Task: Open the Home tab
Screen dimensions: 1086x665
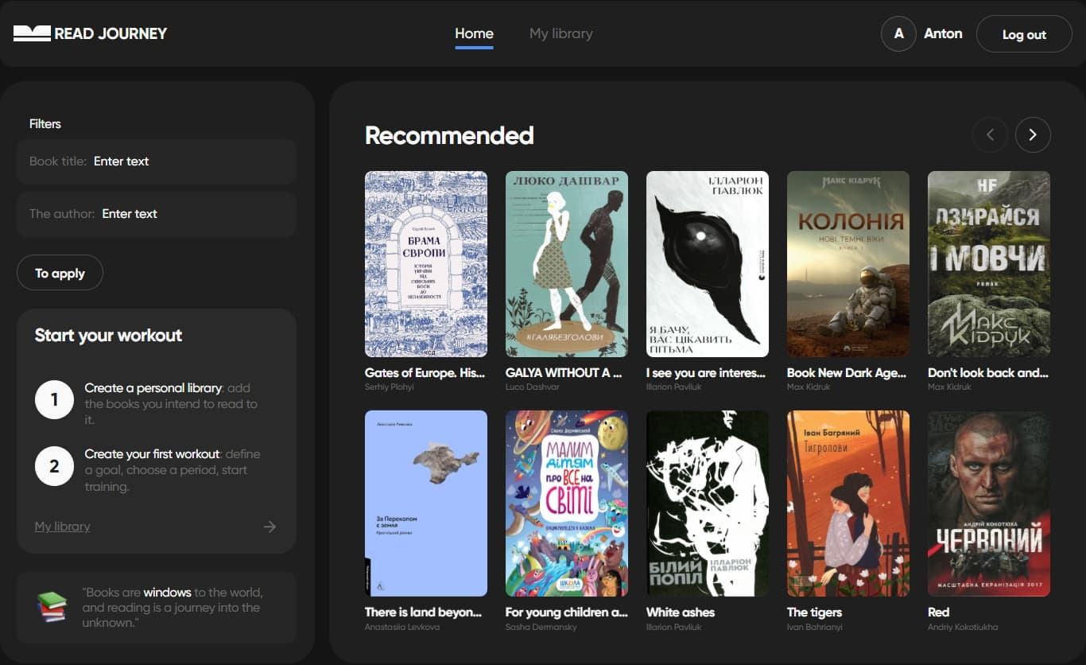Action: pos(474,33)
